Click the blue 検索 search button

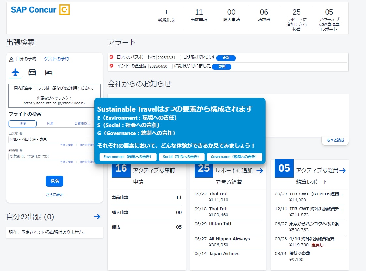(x=54, y=181)
